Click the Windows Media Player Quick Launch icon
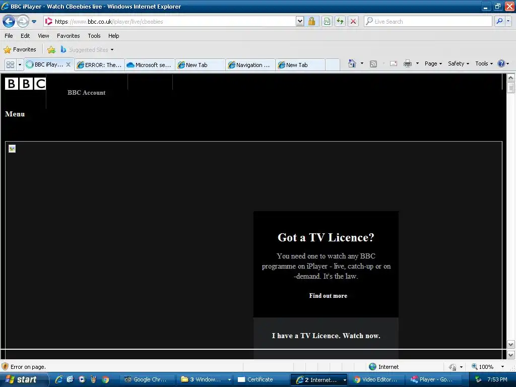This screenshot has height=387, width=516. click(x=82, y=379)
